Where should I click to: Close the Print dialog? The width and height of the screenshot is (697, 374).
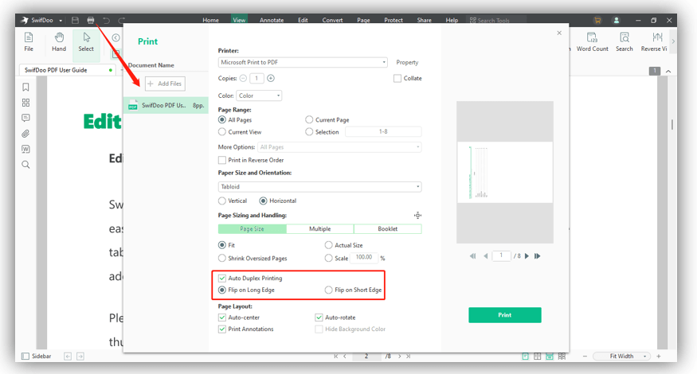pos(559,33)
